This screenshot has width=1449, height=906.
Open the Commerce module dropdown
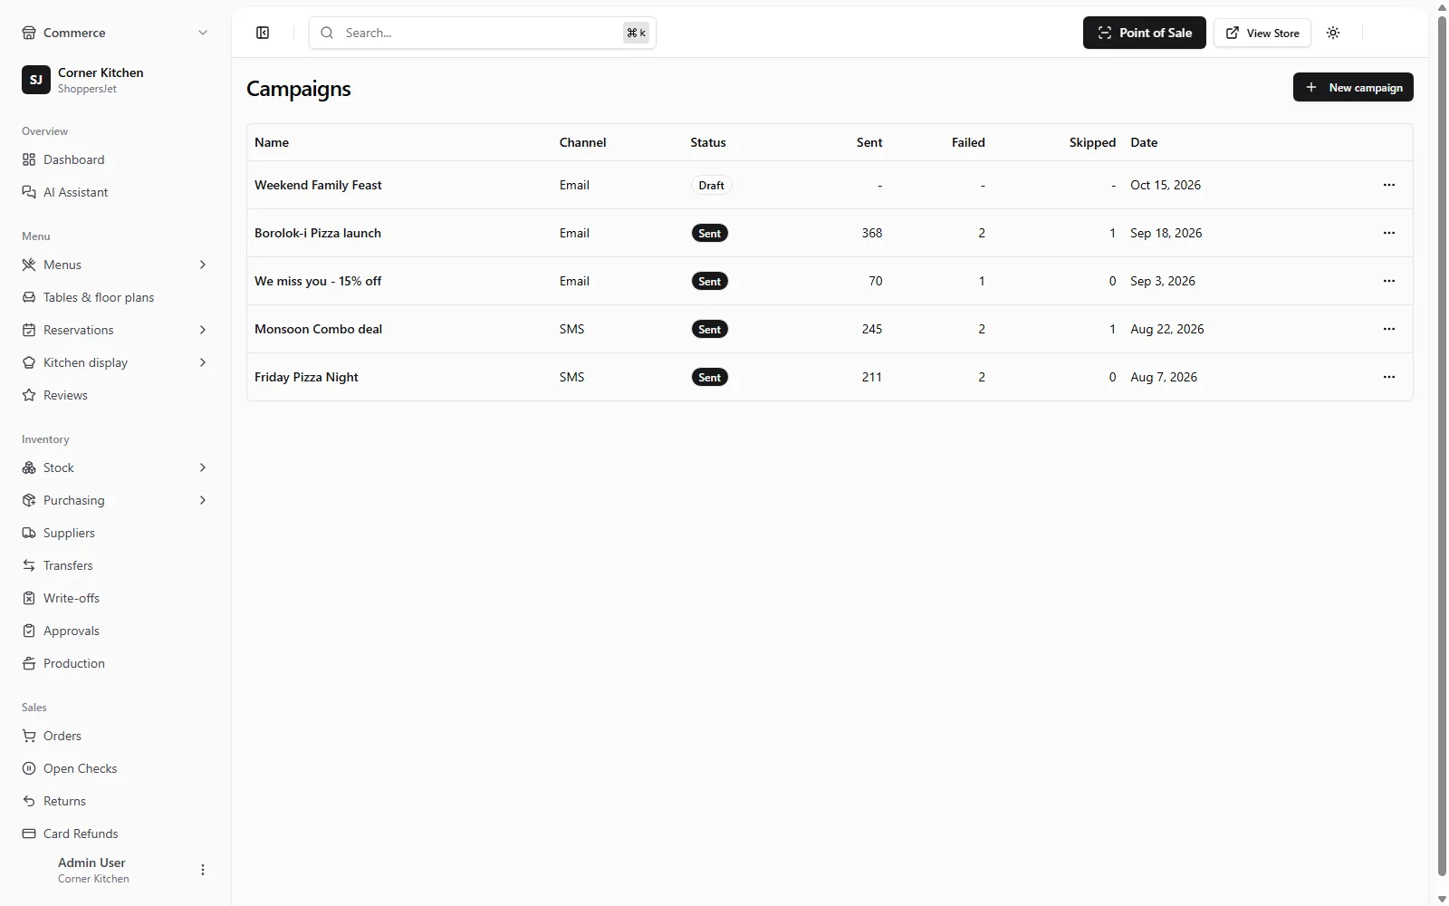point(115,33)
